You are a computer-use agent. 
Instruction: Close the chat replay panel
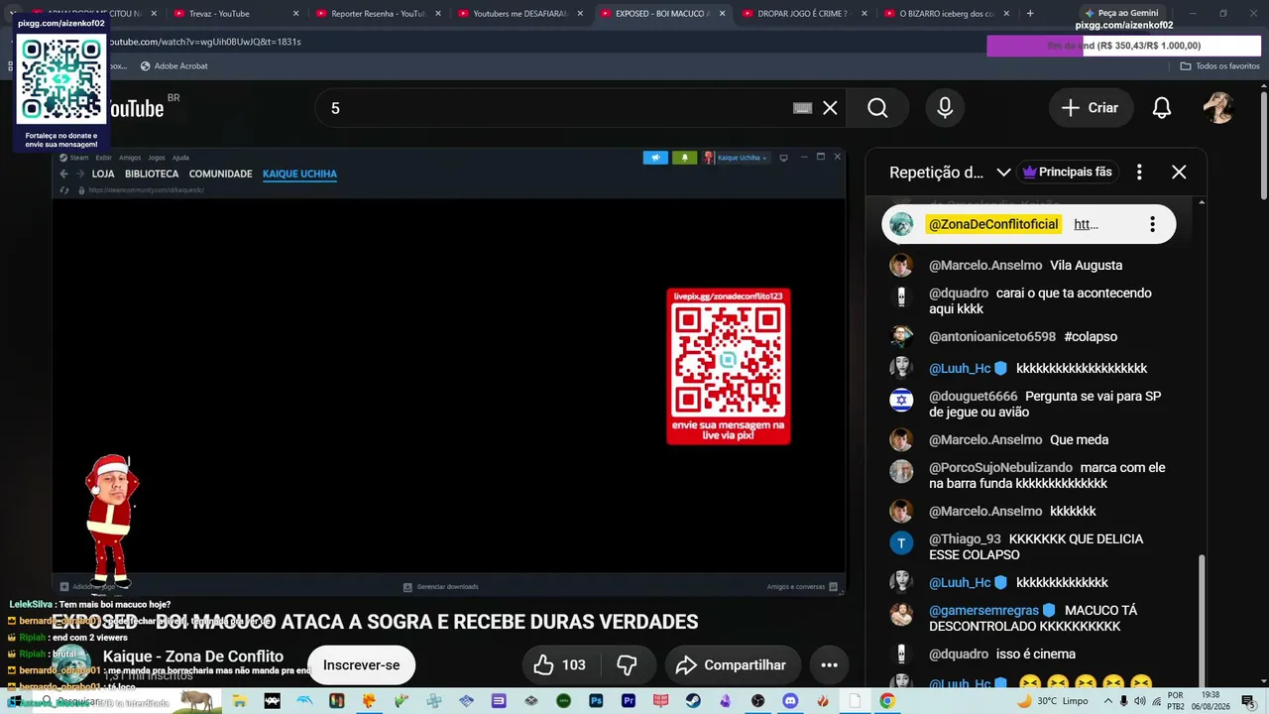1179,172
